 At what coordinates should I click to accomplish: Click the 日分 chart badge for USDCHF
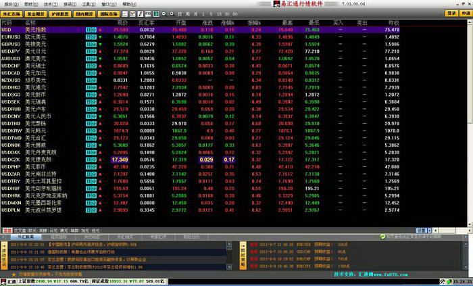pos(91,66)
